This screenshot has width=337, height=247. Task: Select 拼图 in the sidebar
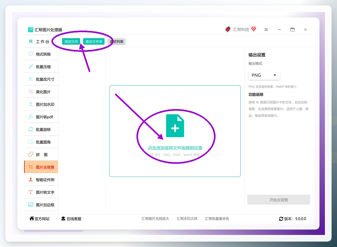click(41, 155)
